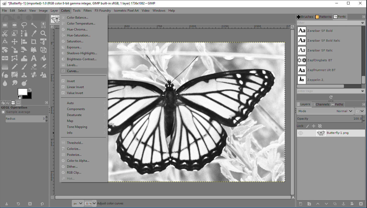The width and height of the screenshot is (367, 208).
Task: Select the Clone stamp tool
Action: 24,75
